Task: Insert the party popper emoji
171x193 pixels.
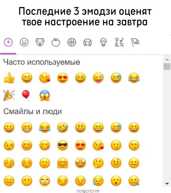Action: (x=9, y=96)
